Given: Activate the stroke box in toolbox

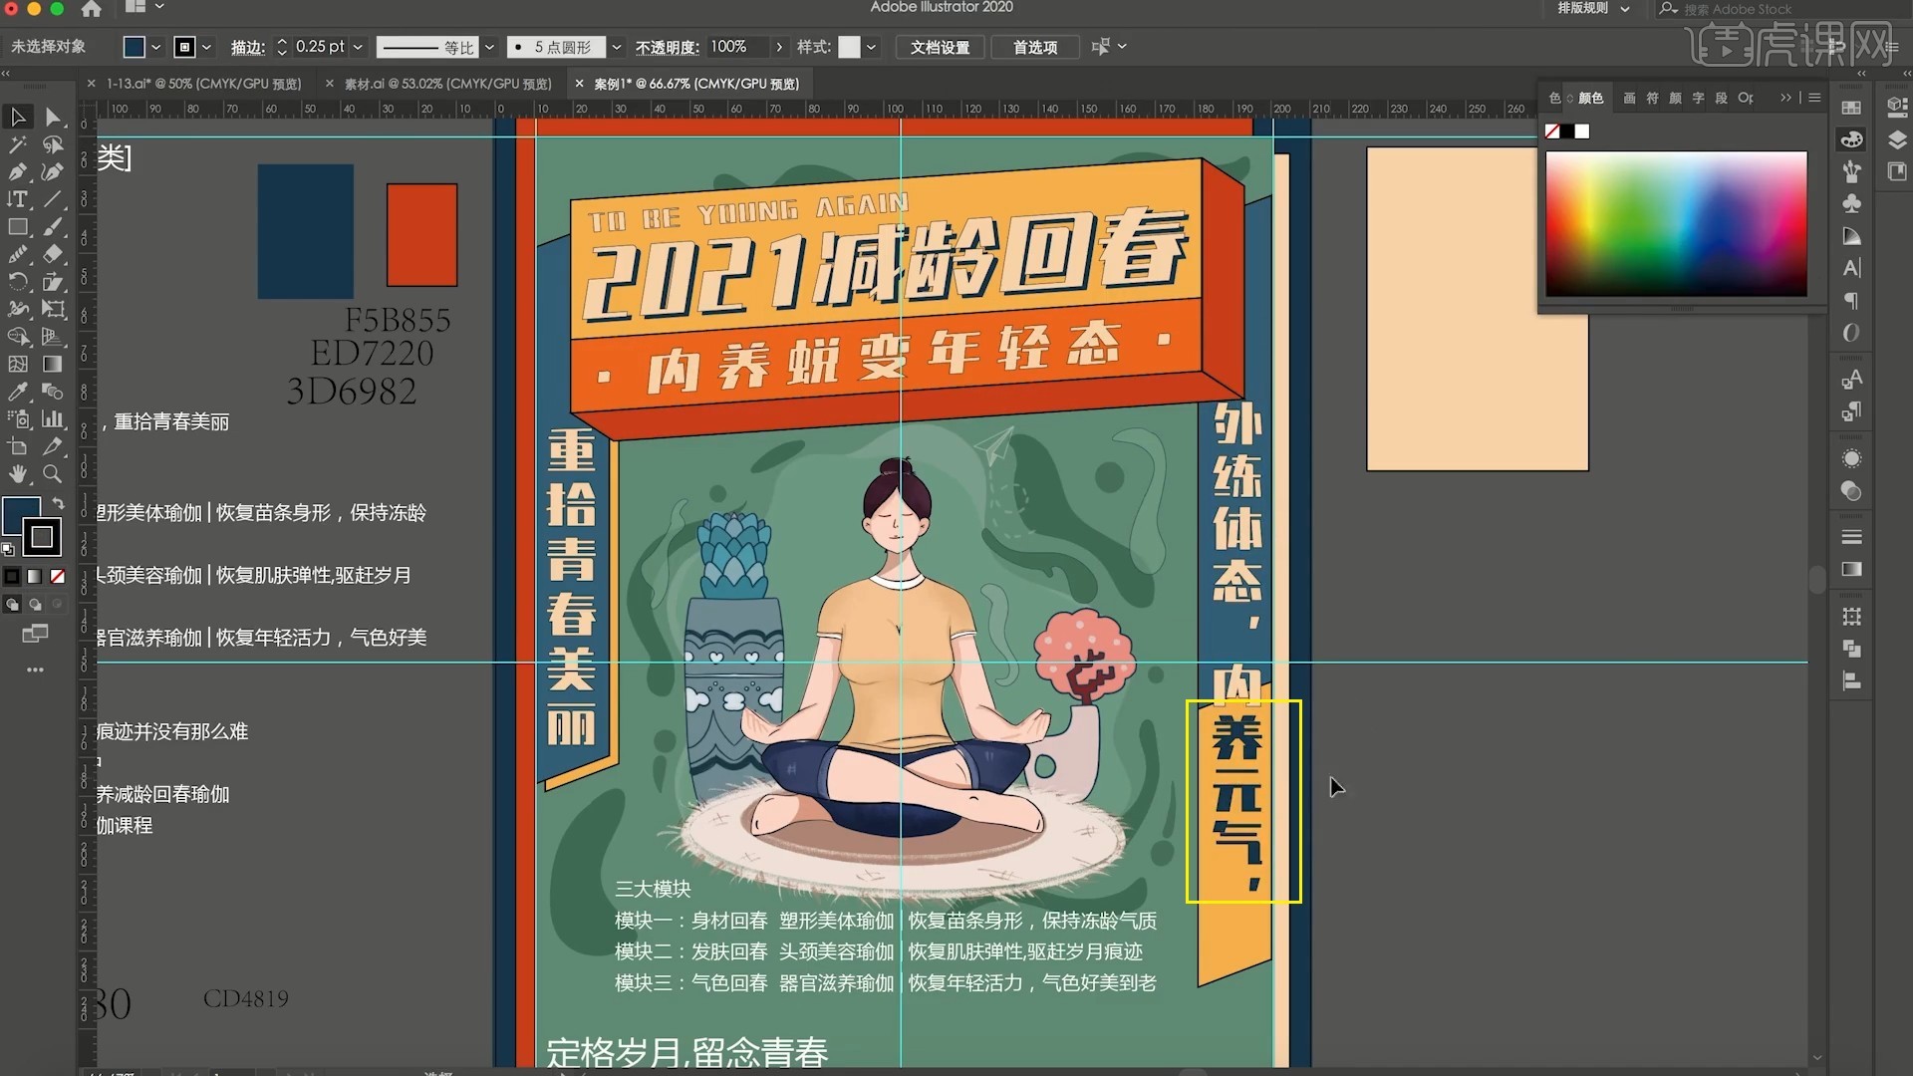Looking at the screenshot, I should [x=42, y=537].
